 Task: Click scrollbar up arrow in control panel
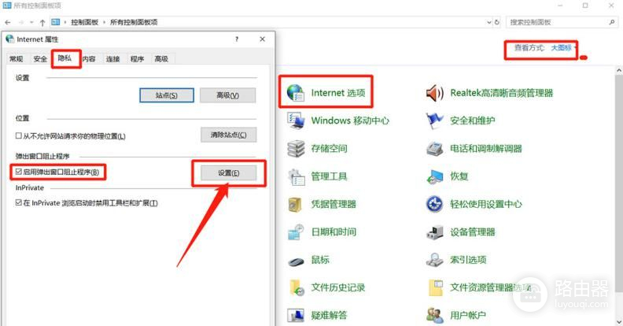(619, 70)
